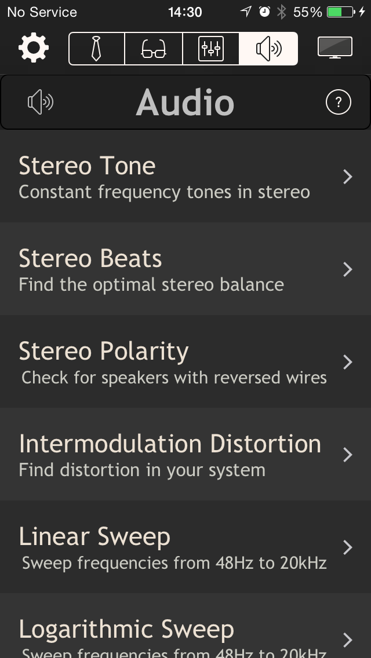The width and height of the screenshot is (371, 658).
Task: Open Intermodulation Distortion test
Action: point(185,455)
